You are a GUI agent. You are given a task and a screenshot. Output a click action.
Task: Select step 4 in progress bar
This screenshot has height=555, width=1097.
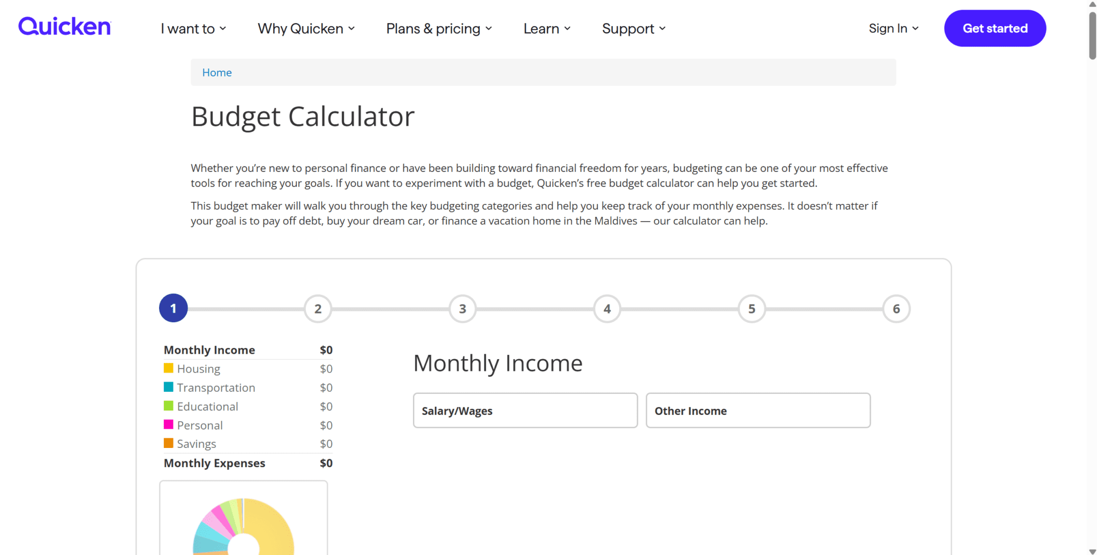[x=607, y=309]
